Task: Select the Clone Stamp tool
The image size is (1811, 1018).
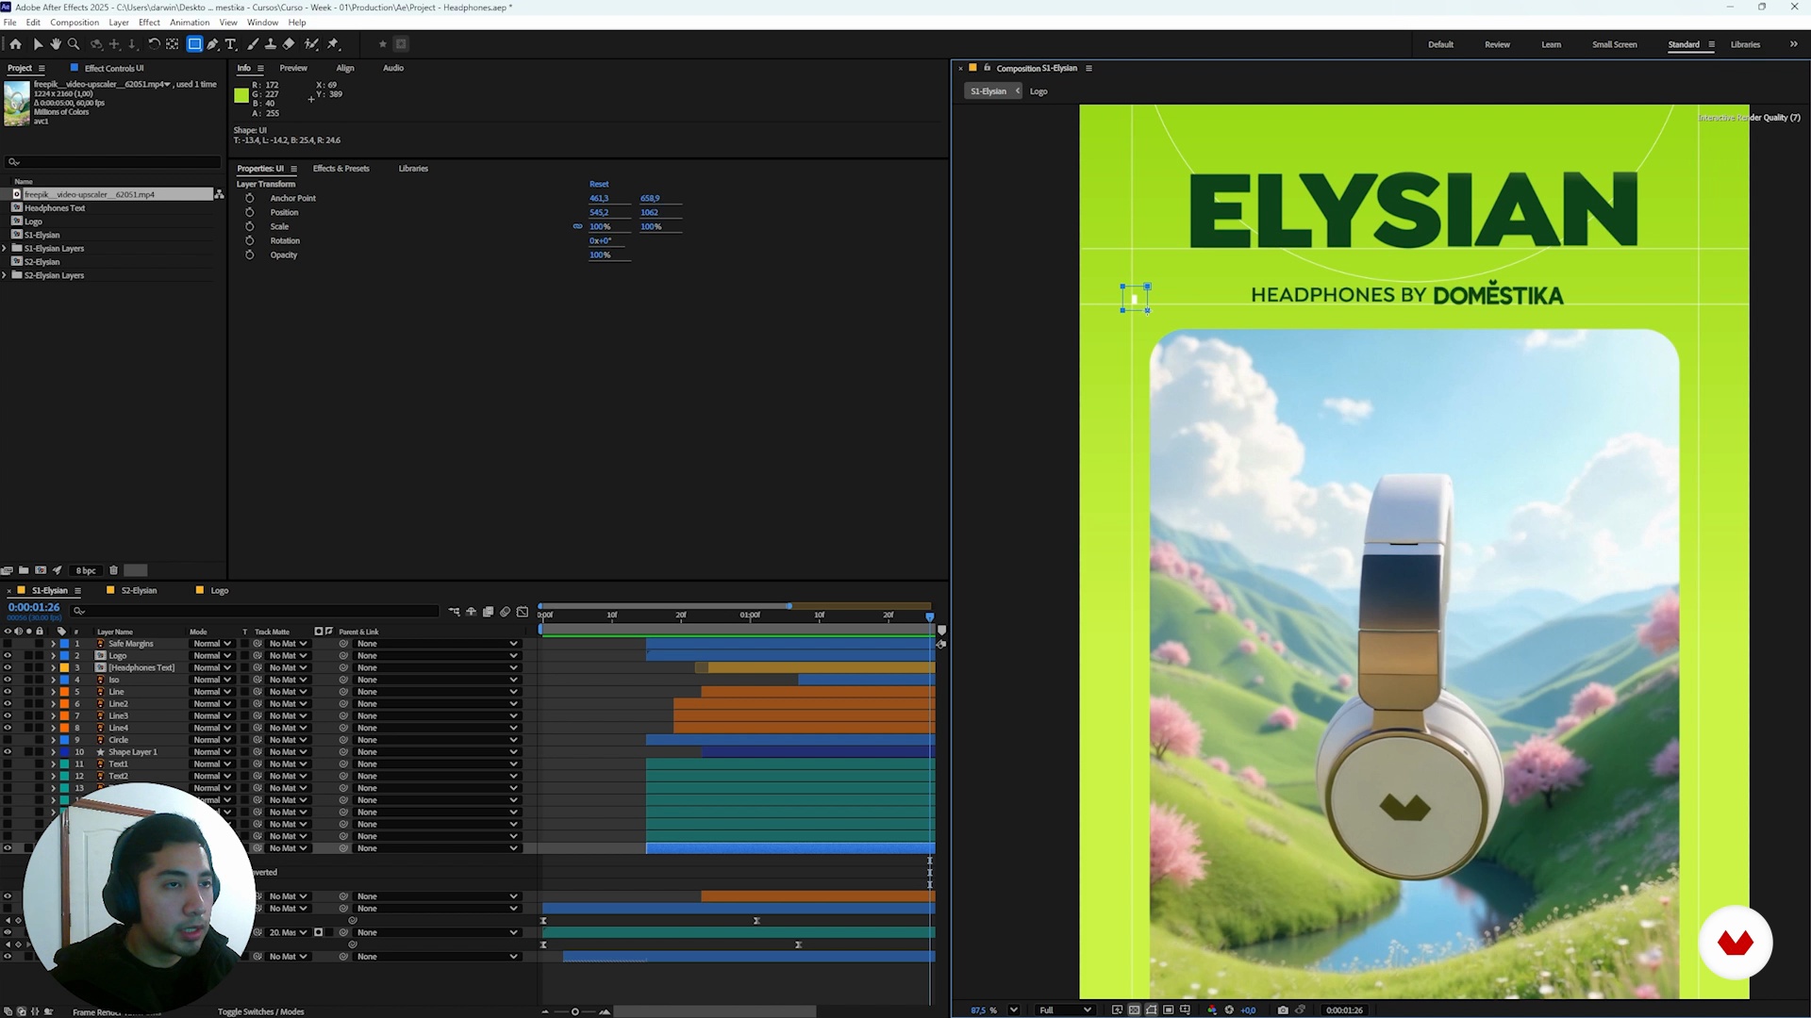Action: [271, 44]
